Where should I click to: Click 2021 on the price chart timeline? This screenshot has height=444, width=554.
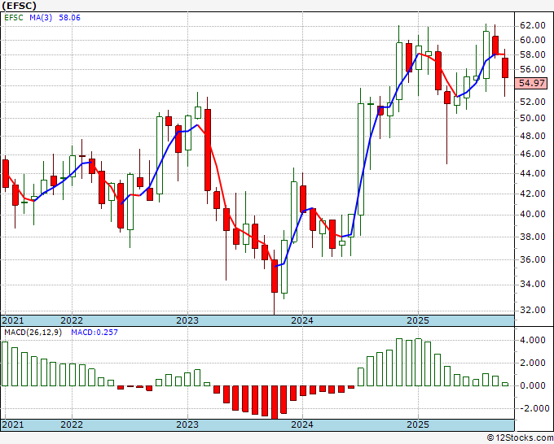click(13, 320)
